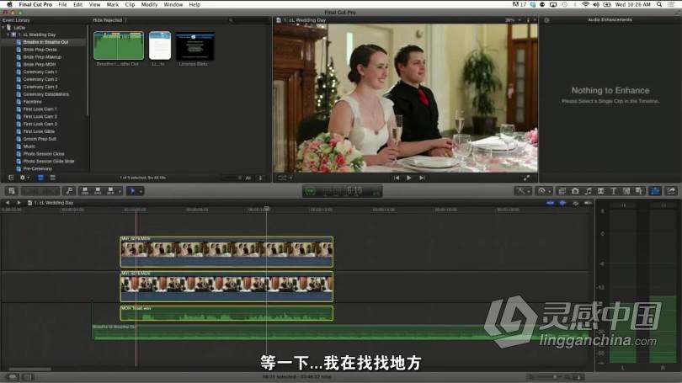682x383 pixels.
Task: Collapse the cL Wedding Day event
Action: coord(8,35)
